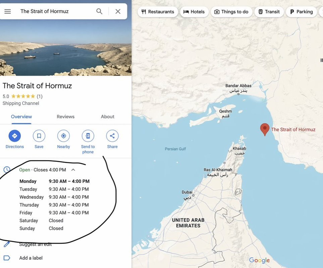
Task: Save the place with bookmark icon
Action: (39, 136)
